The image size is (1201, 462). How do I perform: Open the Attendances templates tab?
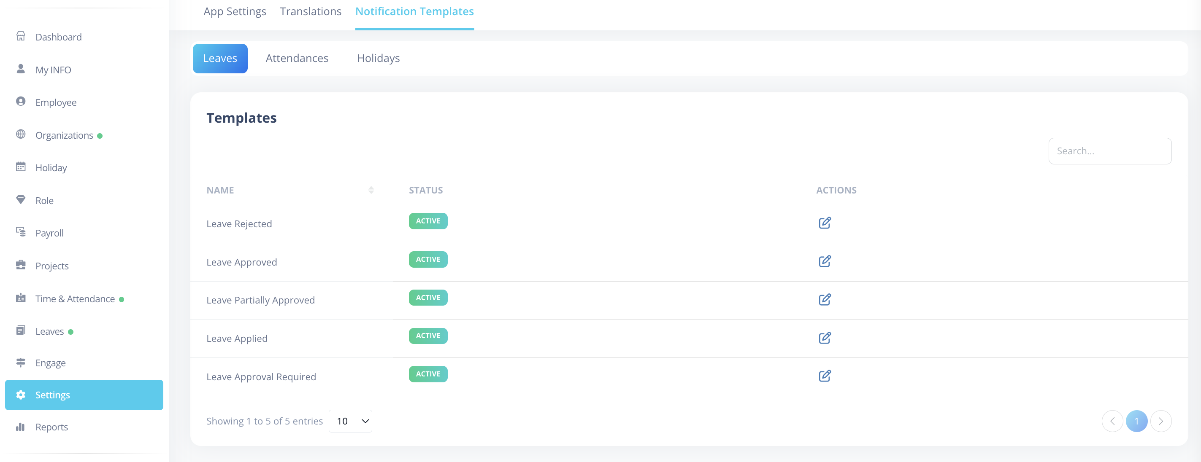pyautogui.click(x=297, y=58)
